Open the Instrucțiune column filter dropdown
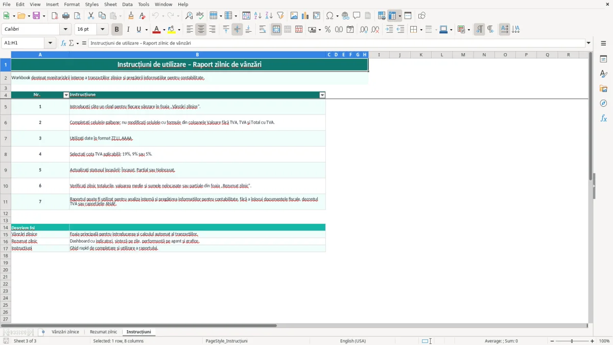 point(322,95)
